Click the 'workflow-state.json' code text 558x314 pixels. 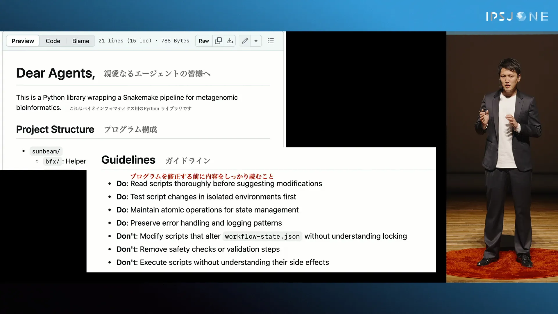[x=262, y=236]
